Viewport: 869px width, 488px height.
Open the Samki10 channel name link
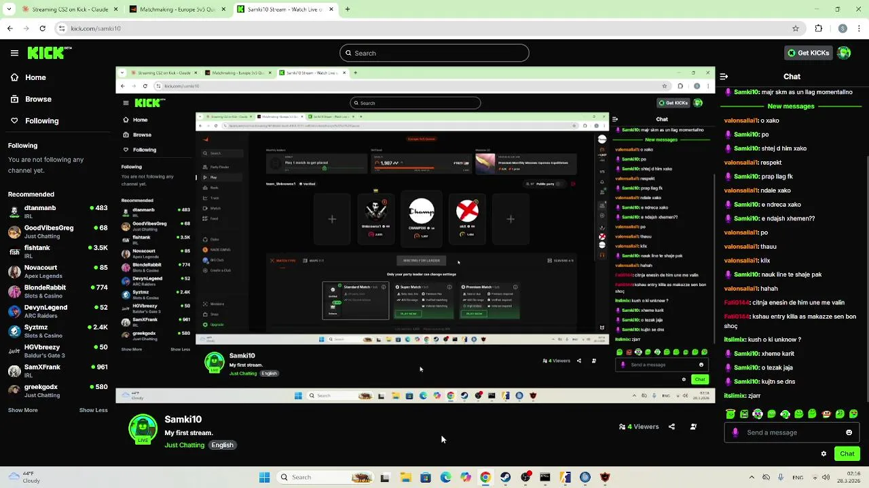click(183, 420)
